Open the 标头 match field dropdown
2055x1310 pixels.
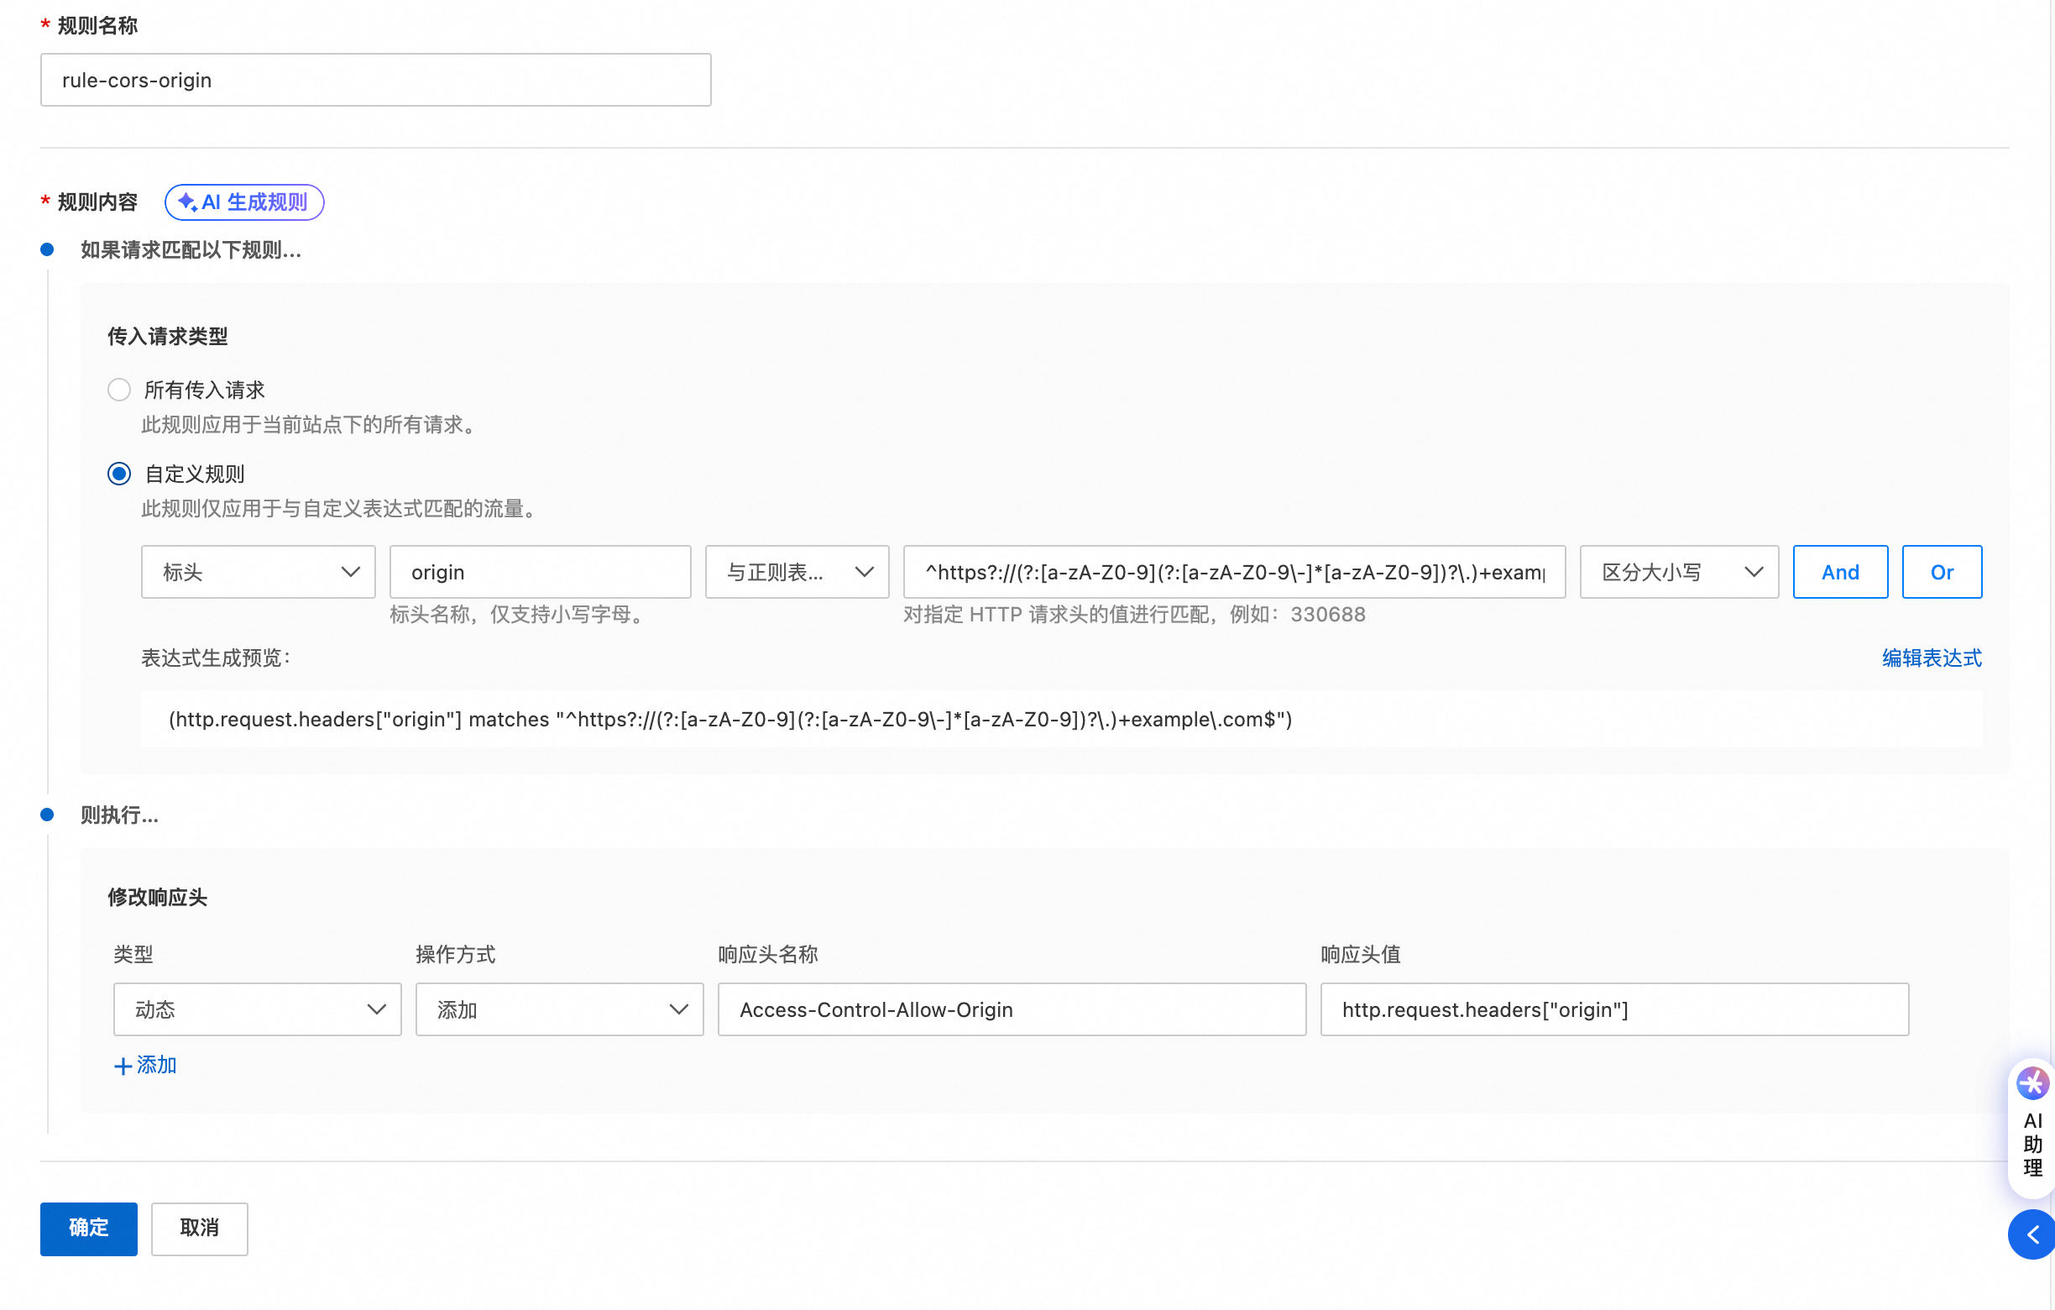tap(258, 572)
